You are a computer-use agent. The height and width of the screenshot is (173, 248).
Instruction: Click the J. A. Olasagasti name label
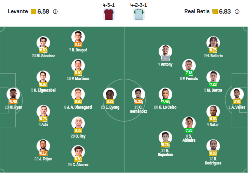(x=78, y=107)
